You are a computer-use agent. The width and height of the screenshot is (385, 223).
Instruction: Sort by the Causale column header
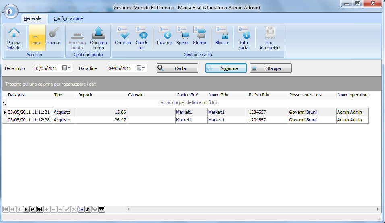point(151,95)
